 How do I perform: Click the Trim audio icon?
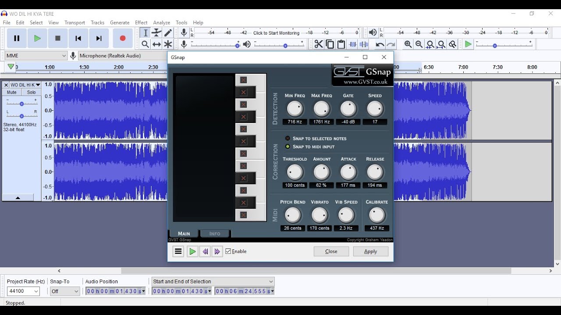(x=352, y=44)
